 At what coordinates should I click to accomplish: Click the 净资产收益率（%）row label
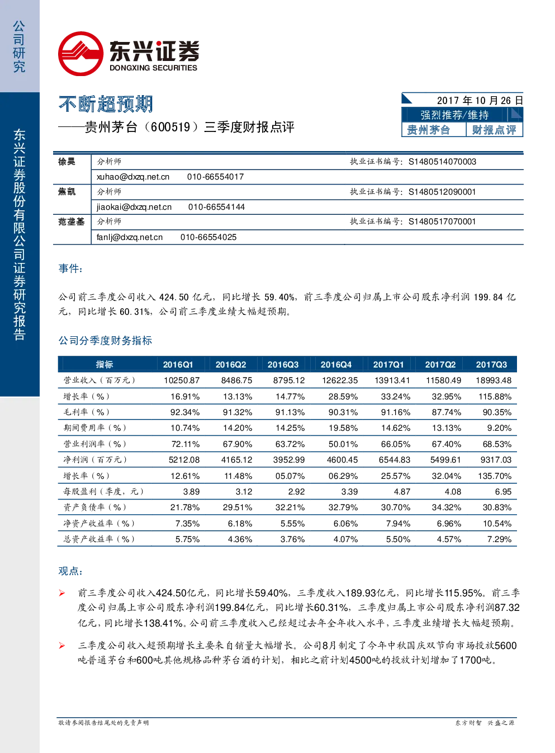coord(99,524)
